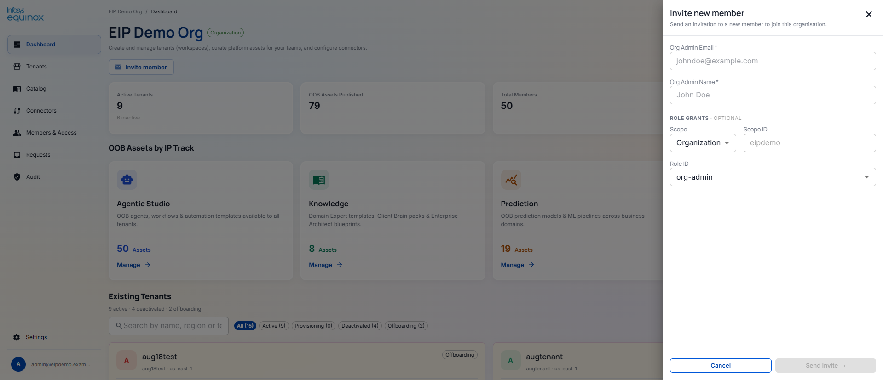Click the 'EIP Demo Org' page title
The width and height of the screenshot is (883, 380).
click(156, 33)
